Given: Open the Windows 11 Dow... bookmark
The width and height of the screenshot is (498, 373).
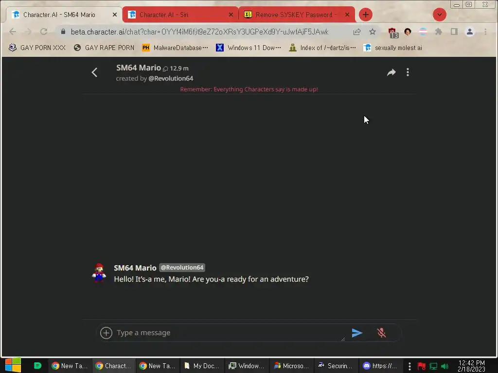Looking at the screenshot, I should coord(249,48).
